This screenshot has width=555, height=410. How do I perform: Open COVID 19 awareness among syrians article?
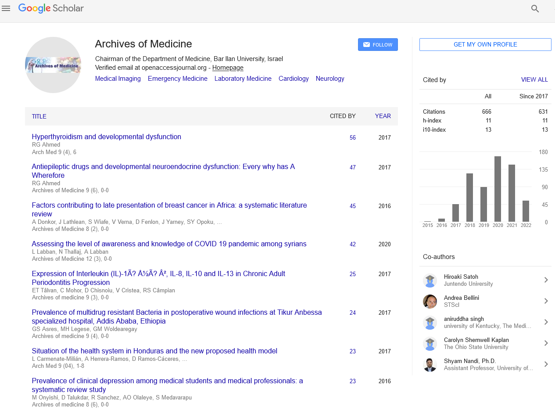tap(169, 244)
